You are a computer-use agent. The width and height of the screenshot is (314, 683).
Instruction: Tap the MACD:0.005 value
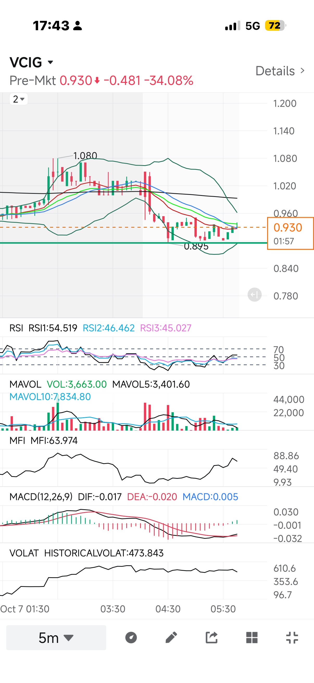pyautogui.click(x=210, y=496)
